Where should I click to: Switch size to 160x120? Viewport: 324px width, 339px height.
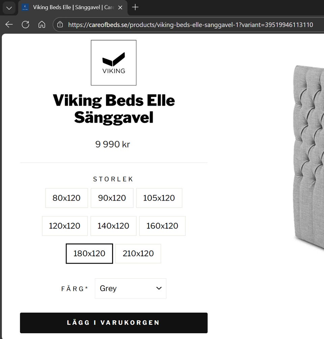pyautogui.click(x=162, y=226)
